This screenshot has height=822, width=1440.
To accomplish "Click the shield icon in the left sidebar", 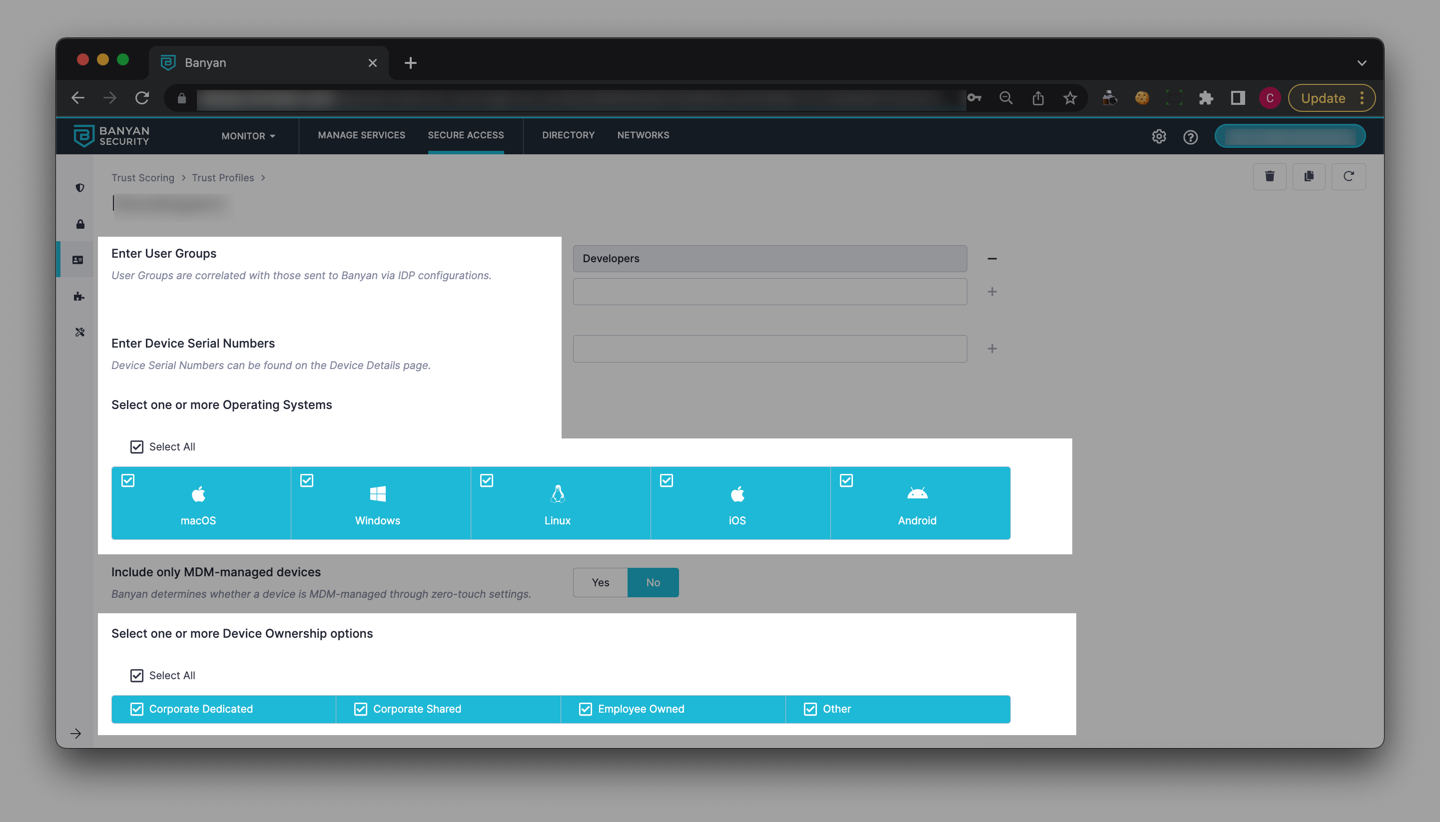I will 79,188.
